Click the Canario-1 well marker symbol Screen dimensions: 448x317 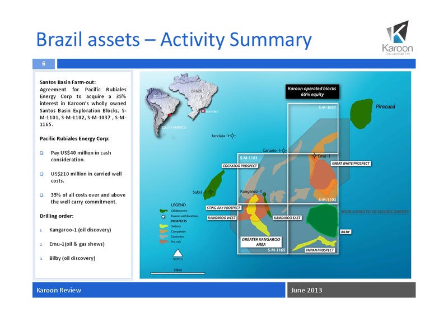coord(284,150)
